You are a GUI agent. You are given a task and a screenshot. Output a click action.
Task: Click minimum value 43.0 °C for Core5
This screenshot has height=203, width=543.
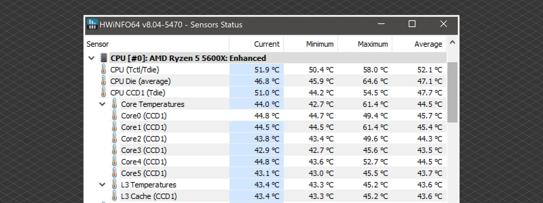coord(321,173)
